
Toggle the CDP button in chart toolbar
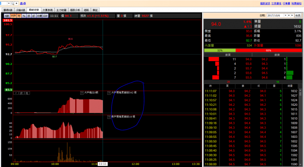pyautogui.click(x=45, y=16)
